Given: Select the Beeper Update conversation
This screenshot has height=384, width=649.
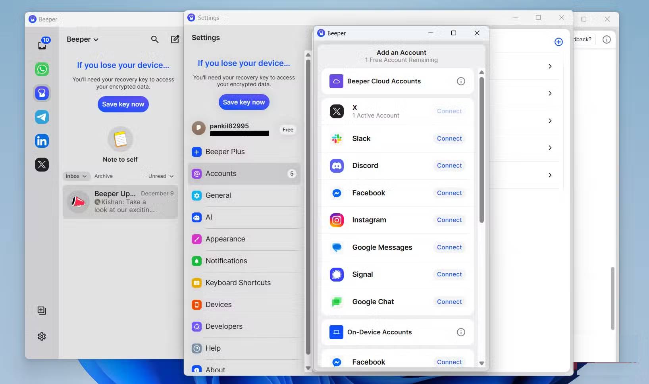Looking at the screenshot, I should pos(120,202).
